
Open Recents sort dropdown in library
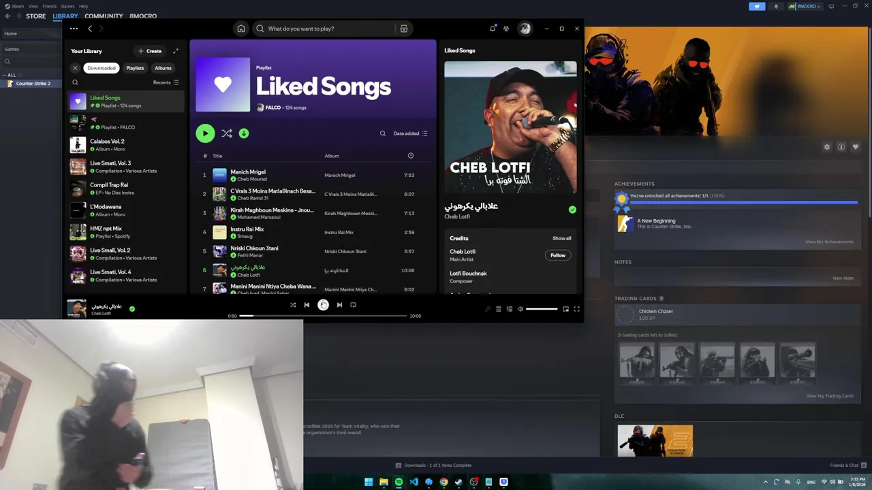pos(166,82)
